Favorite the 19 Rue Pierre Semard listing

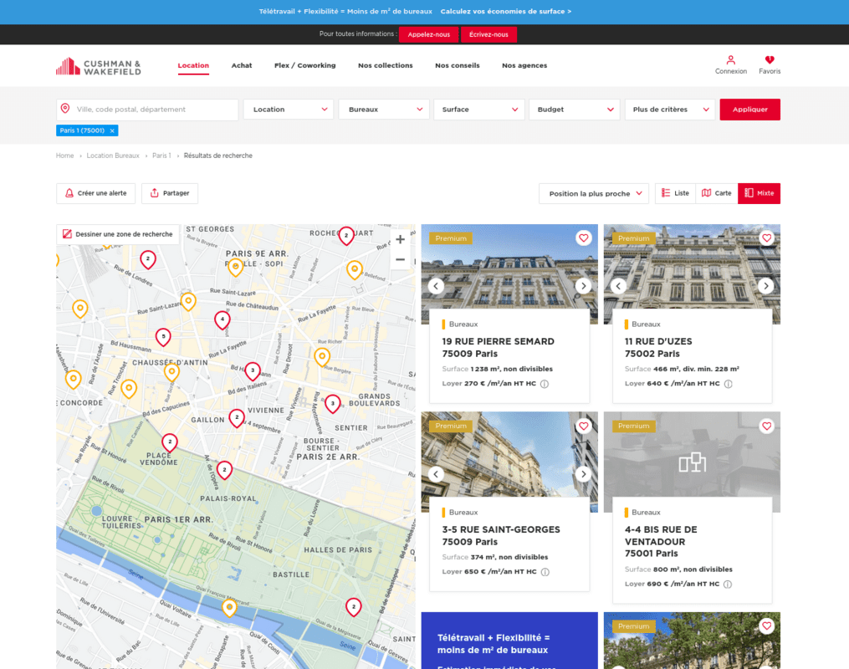pyautogui.click(x=583, y=238)
